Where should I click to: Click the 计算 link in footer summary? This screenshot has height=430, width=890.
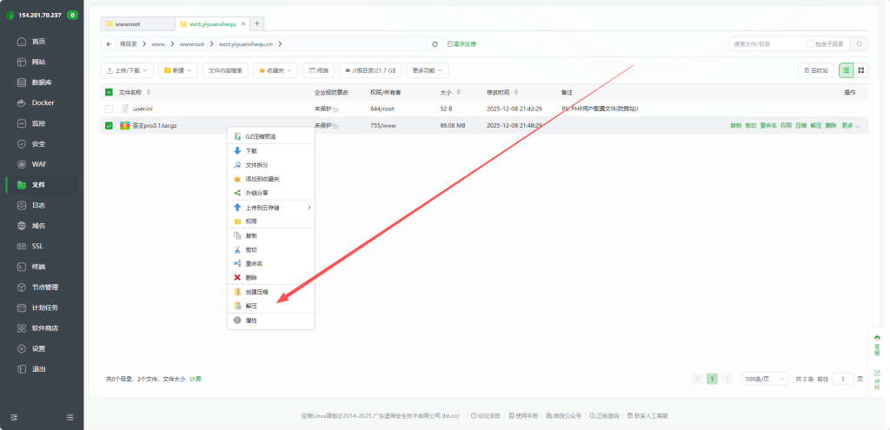(196, 380)
